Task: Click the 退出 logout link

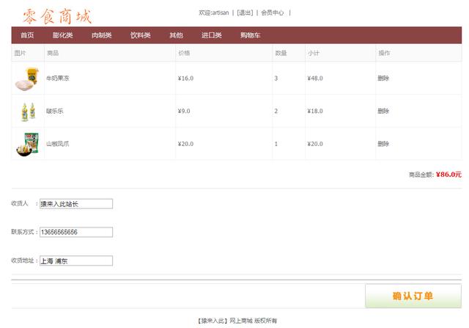Action: [x=245, y=12]
